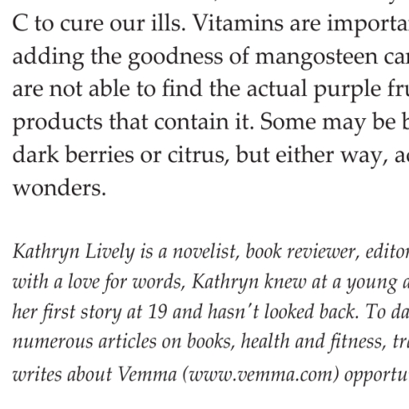The image size is (409, 409).
Task: Click the word 'products' starting the fourth line
Action: pos(58,123)
